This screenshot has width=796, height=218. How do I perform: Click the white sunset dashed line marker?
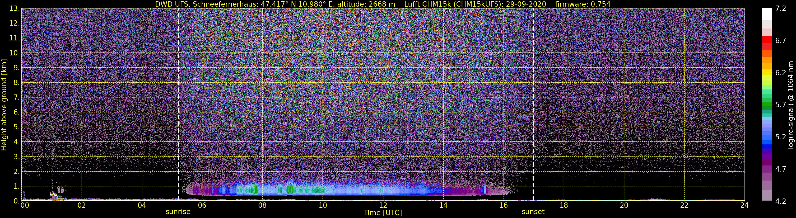pos(533,104)
